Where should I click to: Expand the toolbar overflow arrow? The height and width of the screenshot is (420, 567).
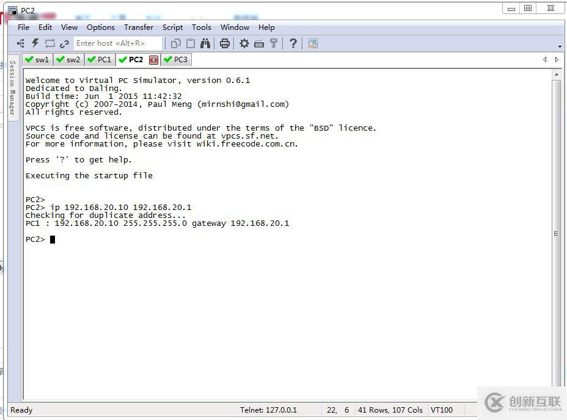tap(560, 46)
